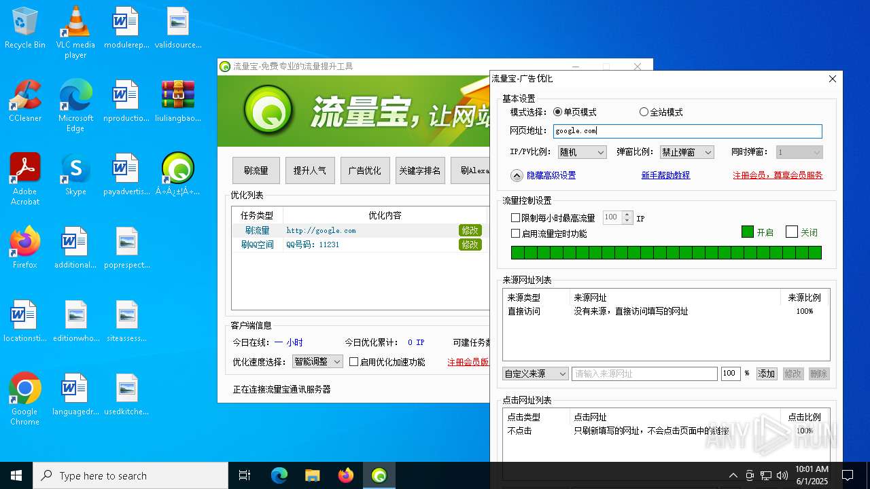This screenshot has width=870, height=489.
Task: Select 直接访问 row in source list
Action: [666, 311]
